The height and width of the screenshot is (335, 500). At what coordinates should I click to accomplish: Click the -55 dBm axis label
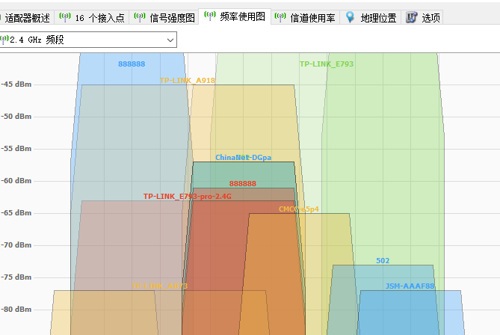click(16, 149)
